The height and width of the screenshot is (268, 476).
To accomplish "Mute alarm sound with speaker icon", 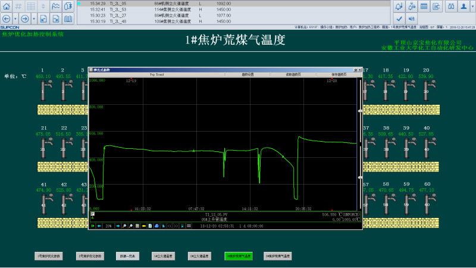I will (x=412, y=19).
